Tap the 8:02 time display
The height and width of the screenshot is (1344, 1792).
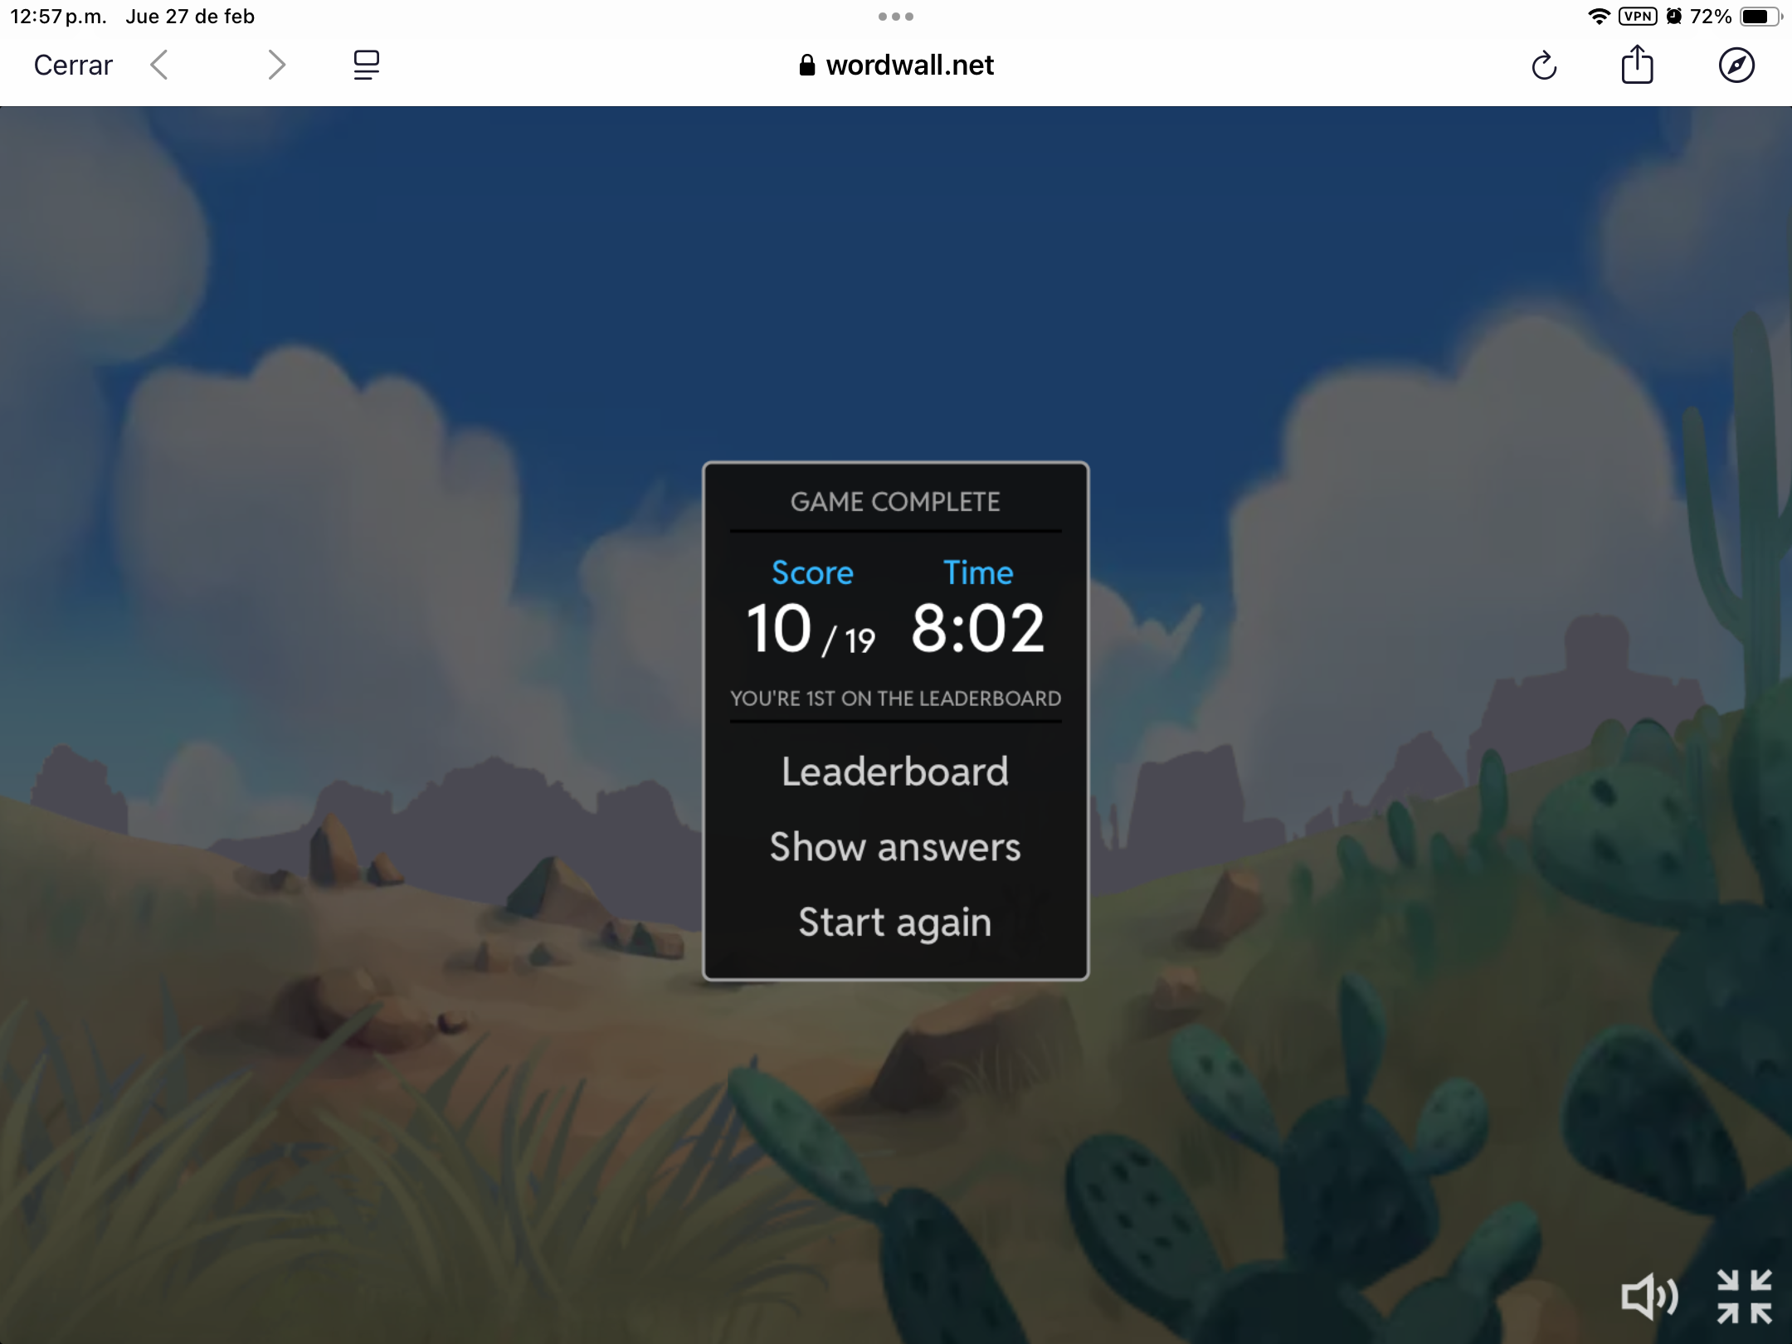click(978, 628)
